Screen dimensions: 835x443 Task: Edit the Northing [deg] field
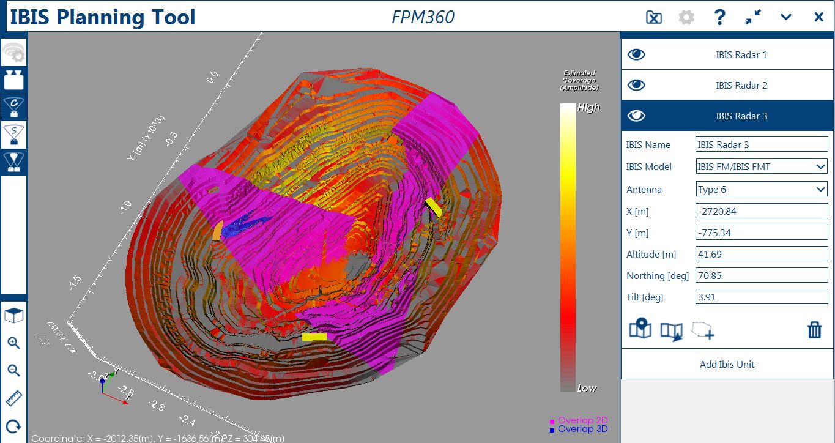click(x=762, y=275)
